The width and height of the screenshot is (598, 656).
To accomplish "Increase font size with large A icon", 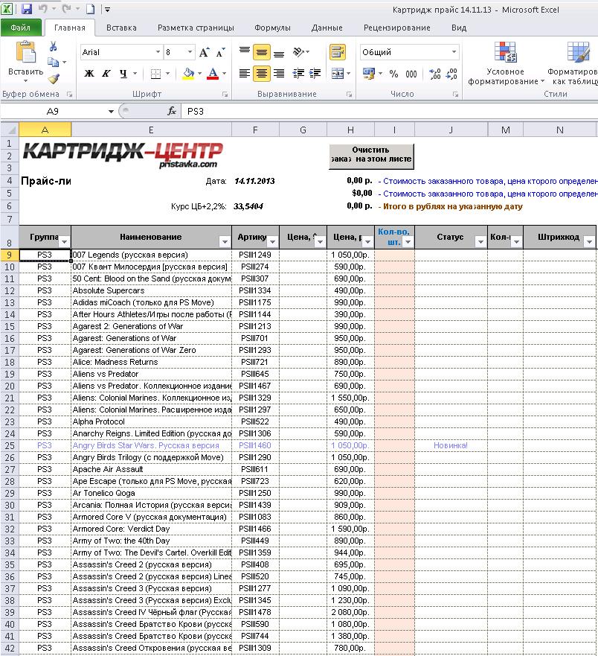I will 205,52.
